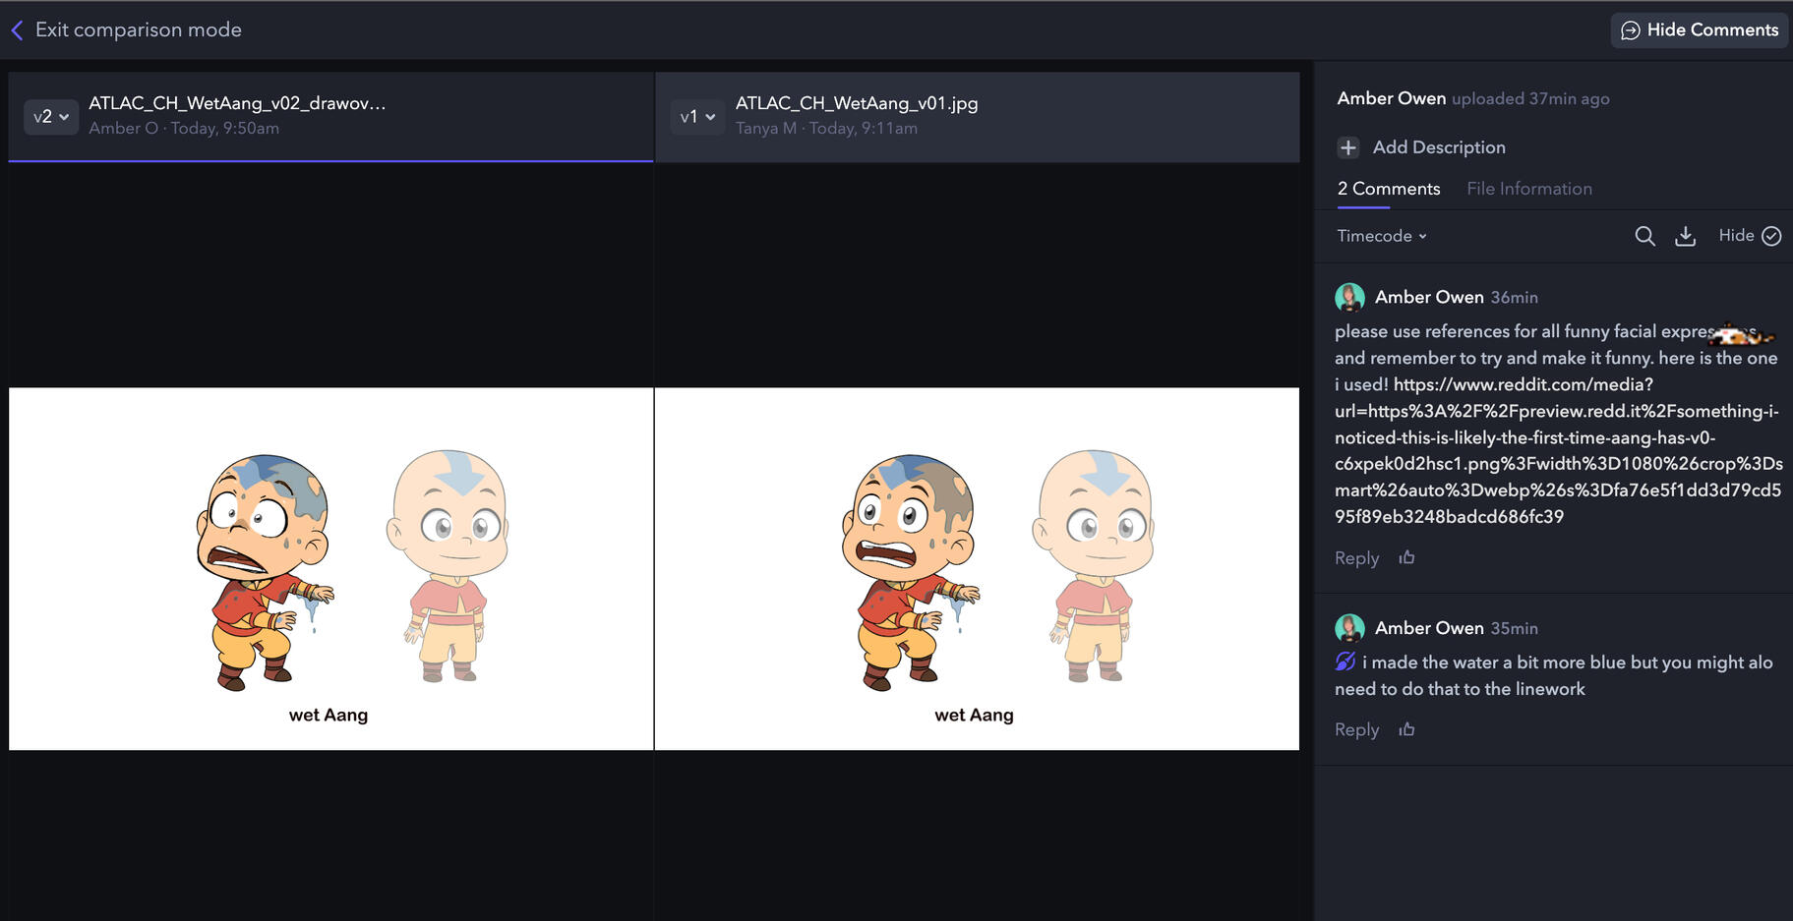Viewport: 1793px width, 921px height.
Task: Toggle the Hide Comments panel button
Action: (x=1699, y=30)
